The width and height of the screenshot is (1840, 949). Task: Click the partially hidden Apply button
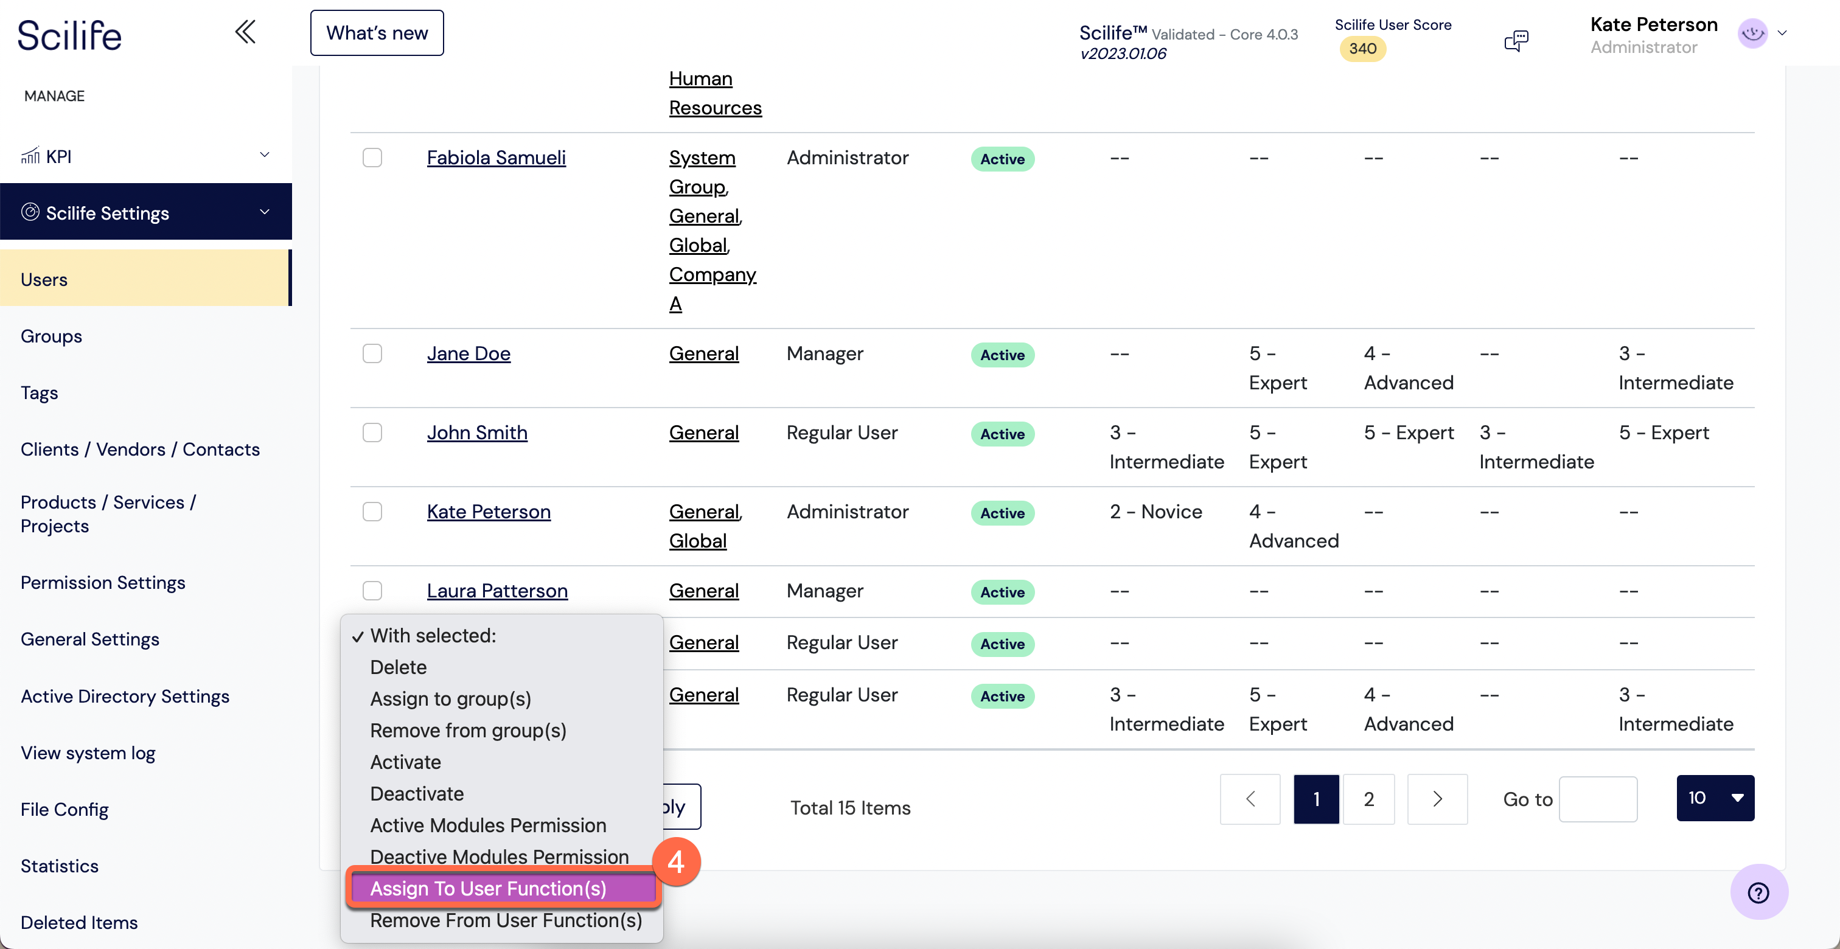click(681, 807)
